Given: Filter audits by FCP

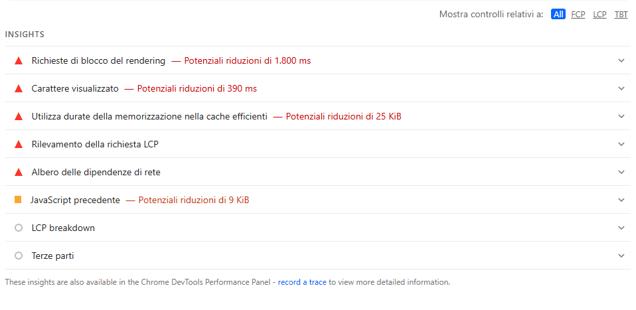Looking at the screenshot, I should [578, 14].
